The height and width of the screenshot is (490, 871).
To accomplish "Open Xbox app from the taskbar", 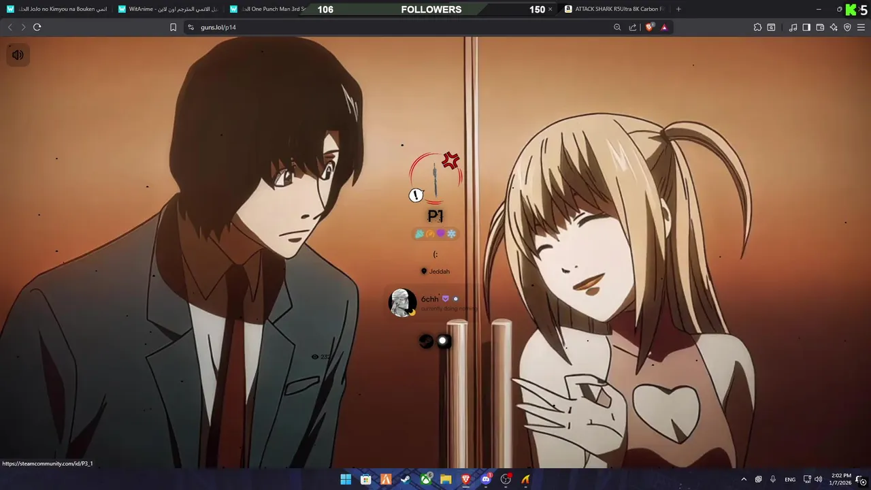I will click(426, 479).
